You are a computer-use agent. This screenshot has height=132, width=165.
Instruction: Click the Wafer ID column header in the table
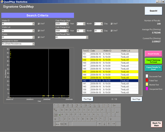(x=111, y=51)
